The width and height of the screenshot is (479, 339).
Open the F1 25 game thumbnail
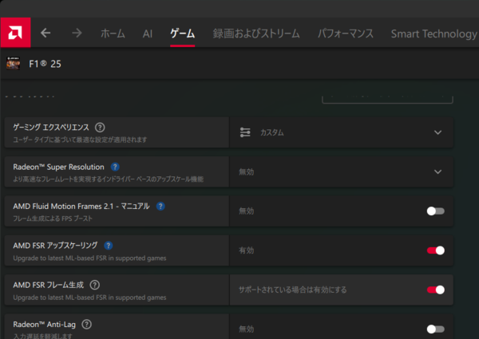tap(13, 64)
